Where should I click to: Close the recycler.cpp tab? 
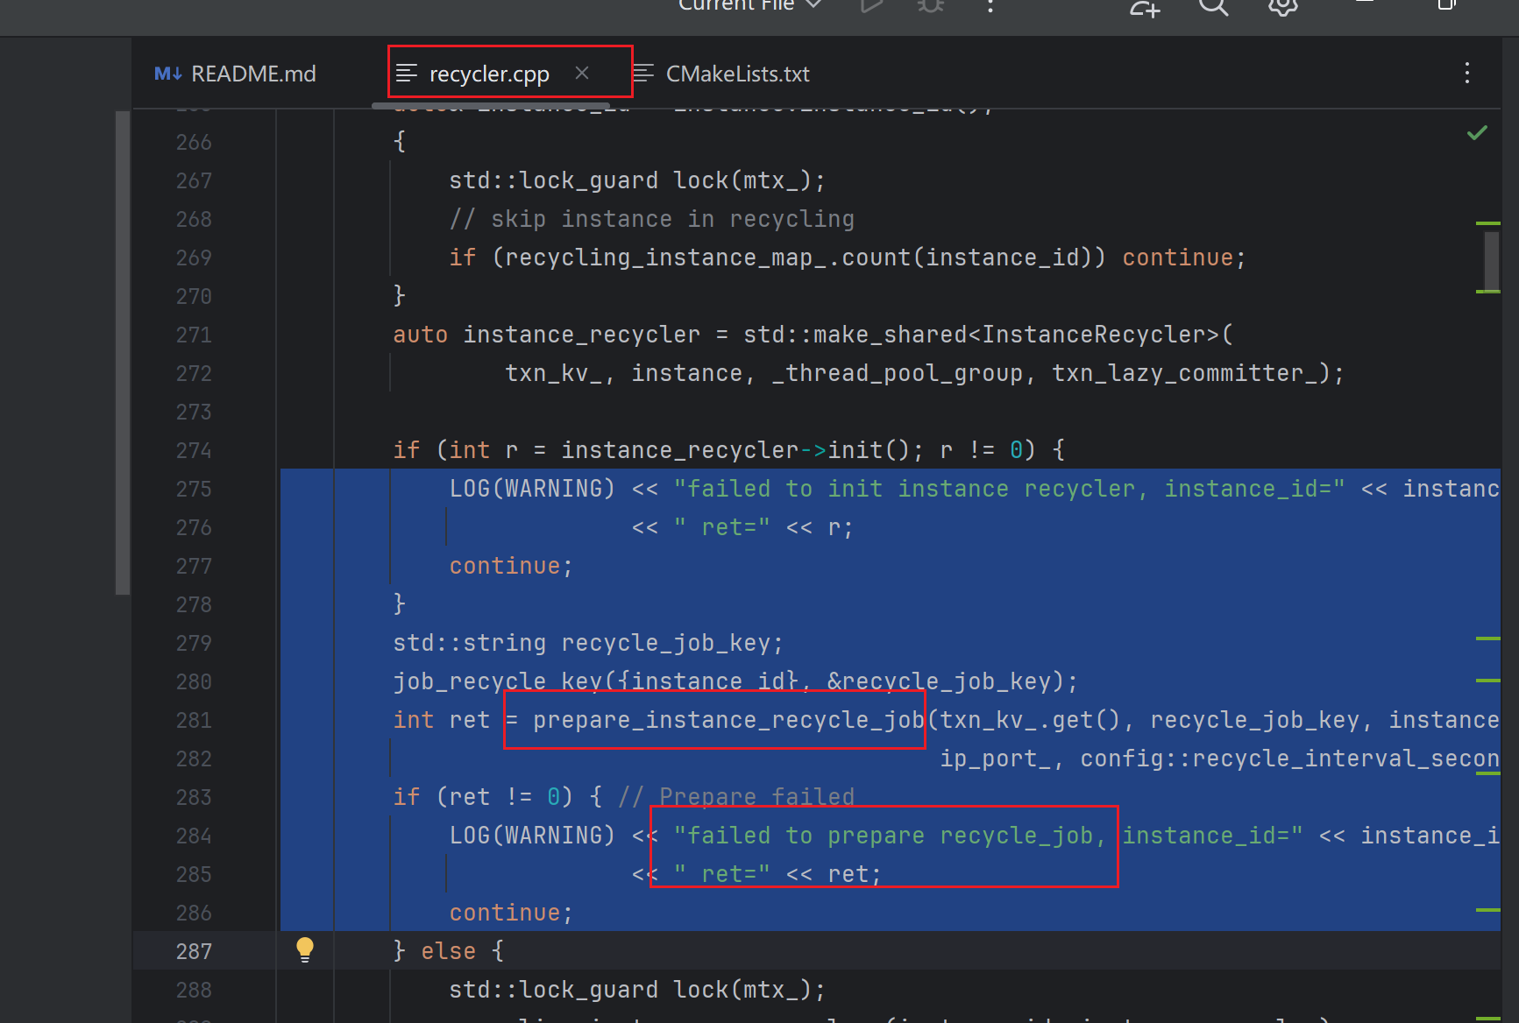[582, 74]
